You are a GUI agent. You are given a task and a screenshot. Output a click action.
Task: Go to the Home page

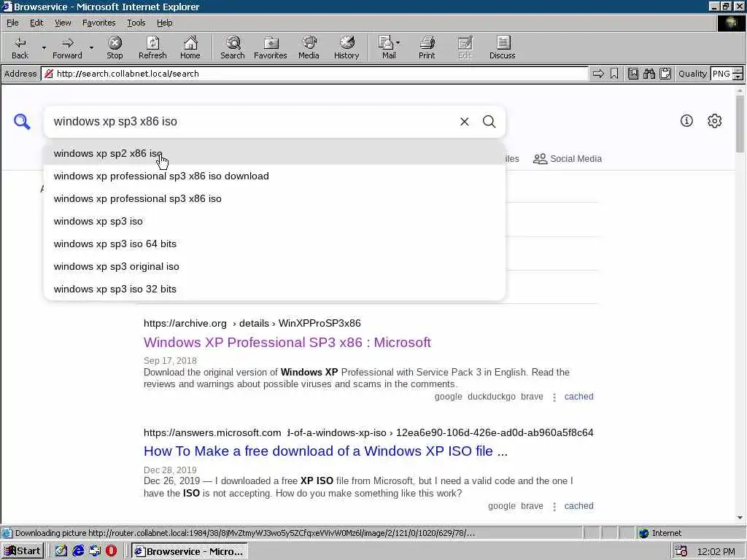190,48
